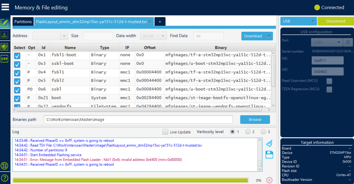Click the Size input field
The image size is (354, 184).
[x=98, y=36]
